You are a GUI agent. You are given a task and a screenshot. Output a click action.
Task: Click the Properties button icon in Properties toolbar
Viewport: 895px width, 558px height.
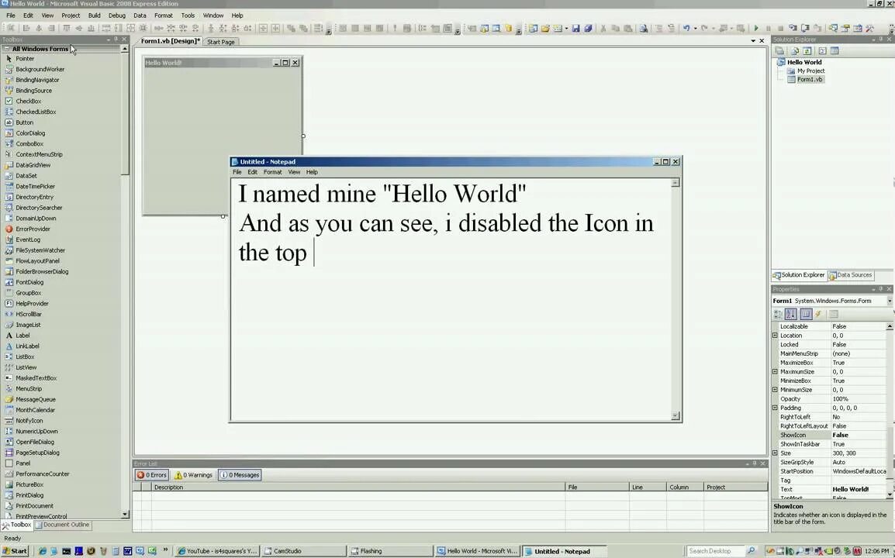pos(805,314)
